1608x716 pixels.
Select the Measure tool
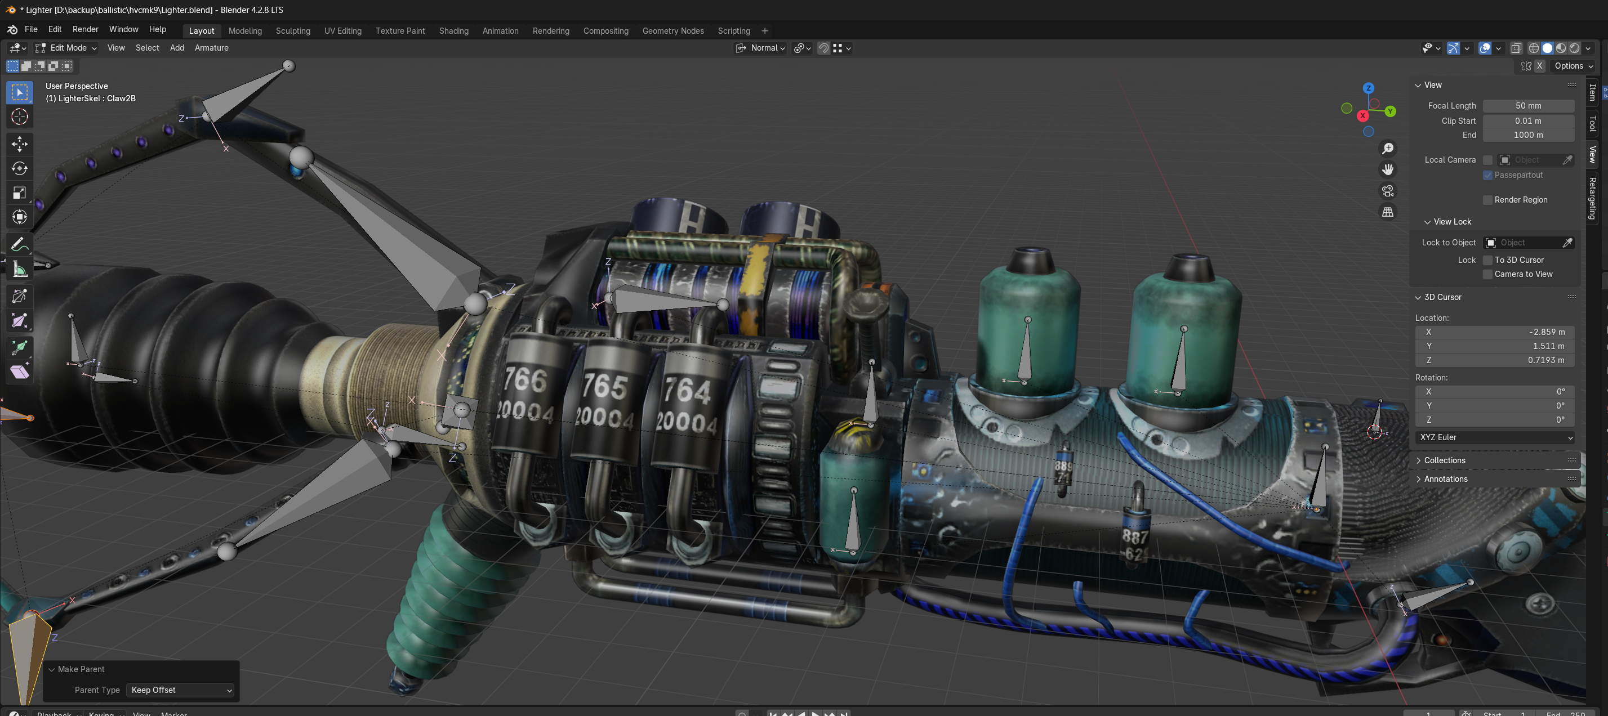(19, 269)
